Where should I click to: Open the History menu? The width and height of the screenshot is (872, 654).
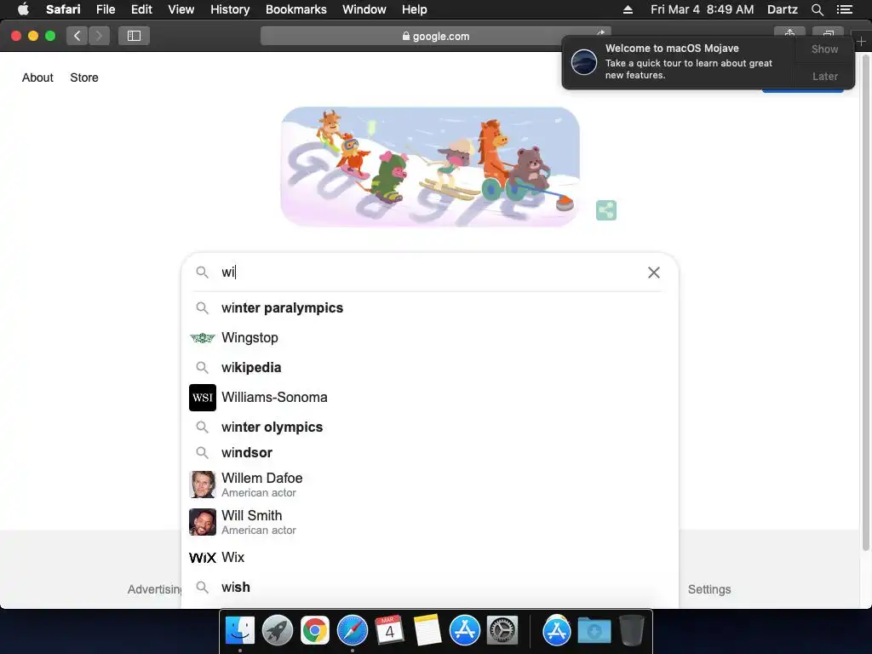tap(230, 9)
